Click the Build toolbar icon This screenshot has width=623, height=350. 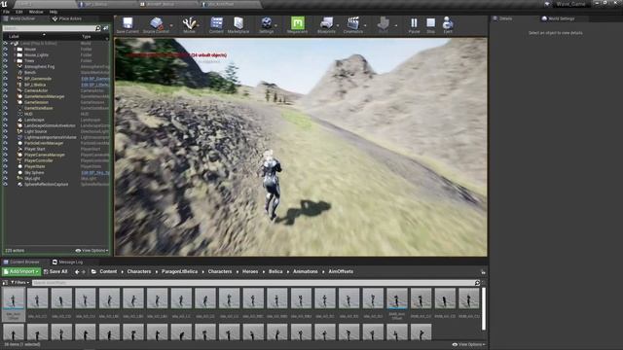pos(384,23)
